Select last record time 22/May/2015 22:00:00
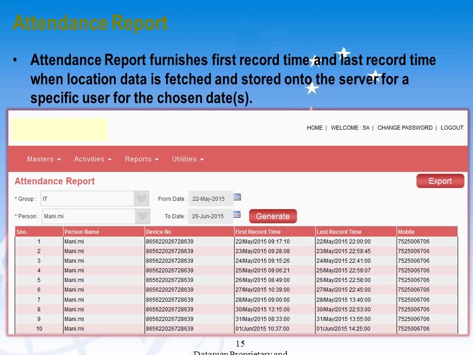This screenshot has height=355, width=473. click(343, 242)
